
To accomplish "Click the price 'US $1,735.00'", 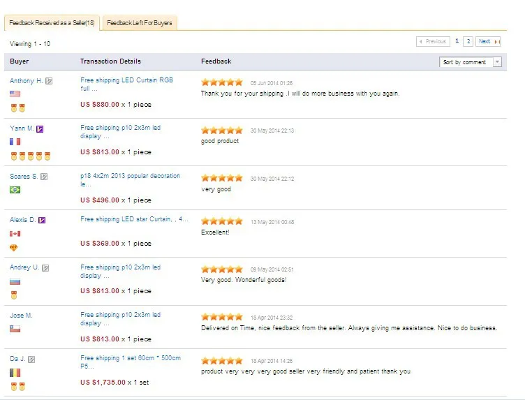I will [x=103, y=383].
